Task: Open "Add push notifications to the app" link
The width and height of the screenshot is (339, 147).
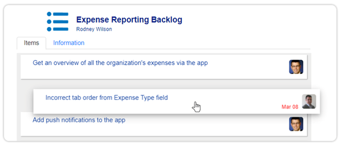Action: pos(79,120)
